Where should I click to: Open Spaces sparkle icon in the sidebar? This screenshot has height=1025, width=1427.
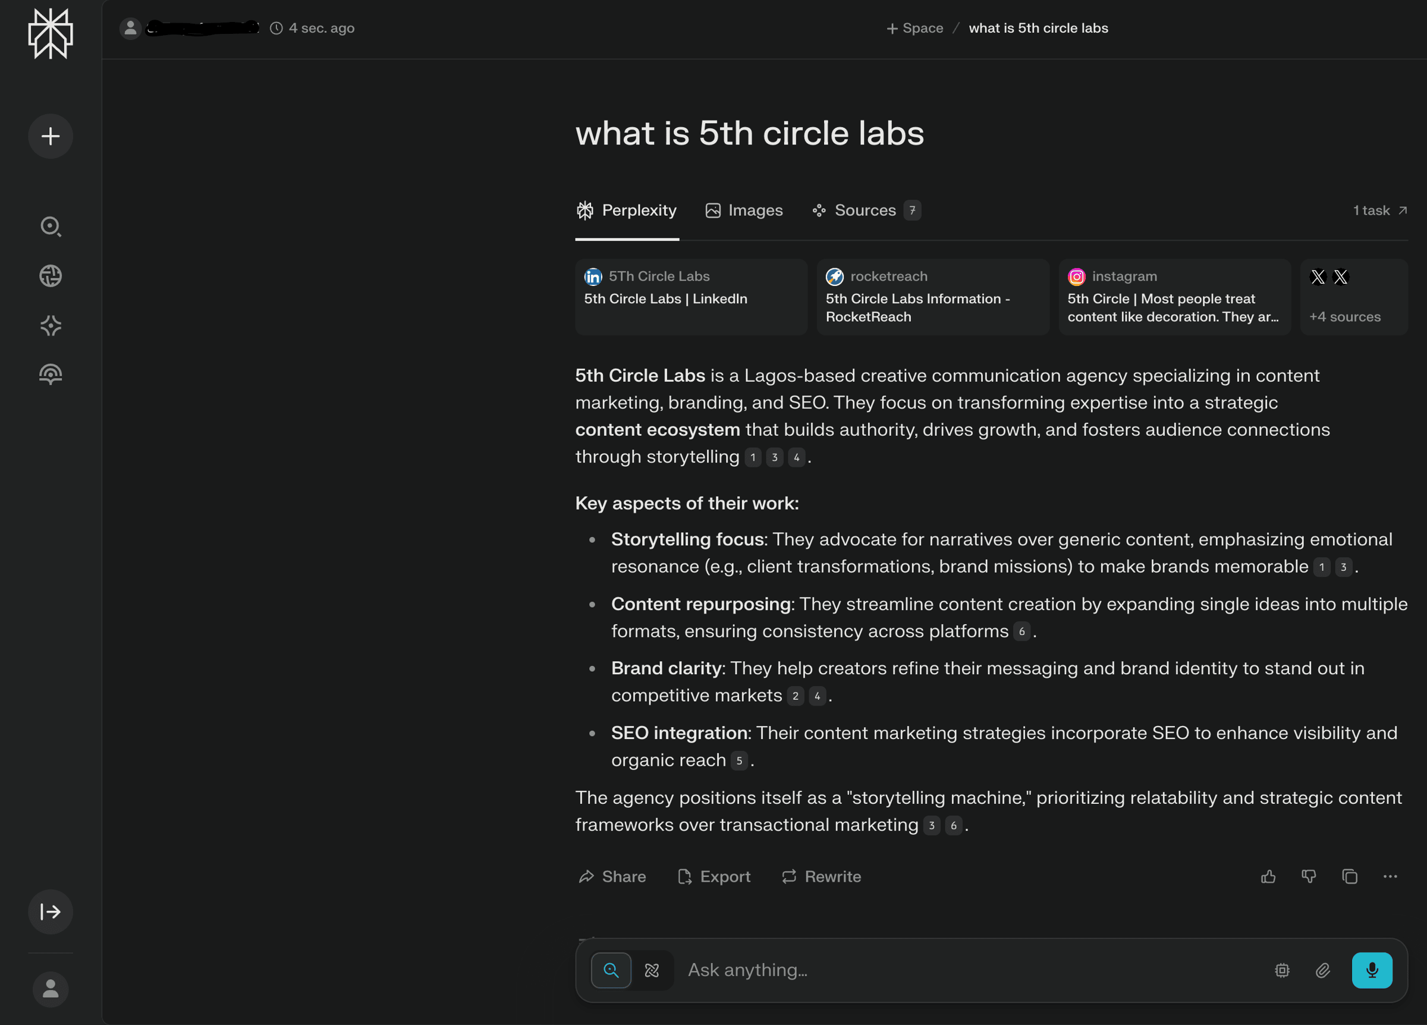point(51,325)
